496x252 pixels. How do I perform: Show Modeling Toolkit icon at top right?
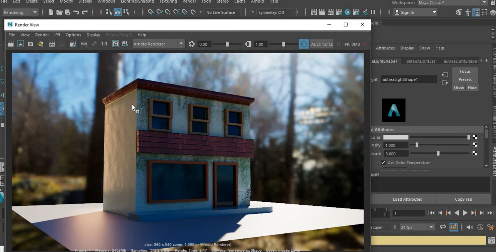click(x=459, y=12)
